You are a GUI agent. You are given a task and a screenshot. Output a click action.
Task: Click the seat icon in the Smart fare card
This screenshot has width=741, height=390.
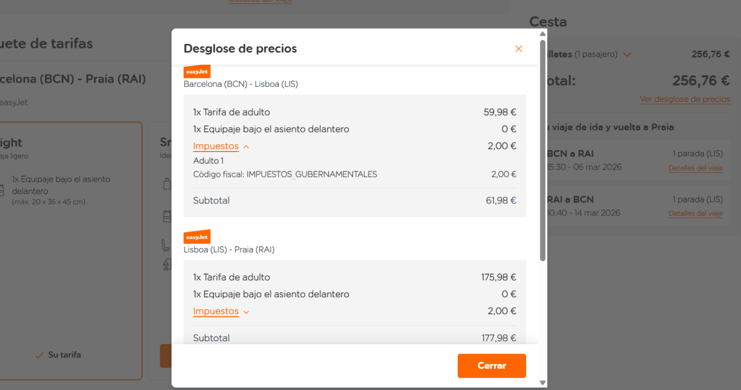coord(166,245)
